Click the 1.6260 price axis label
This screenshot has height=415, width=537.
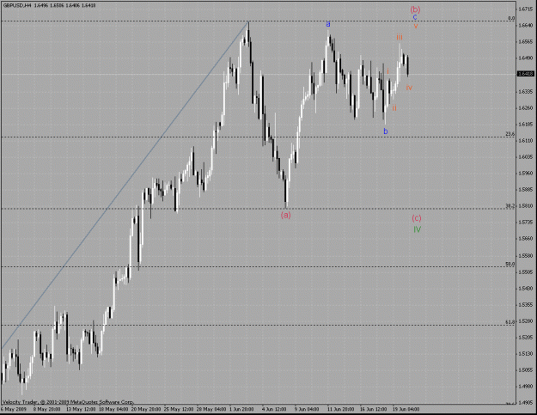click(x=526, y=108)
